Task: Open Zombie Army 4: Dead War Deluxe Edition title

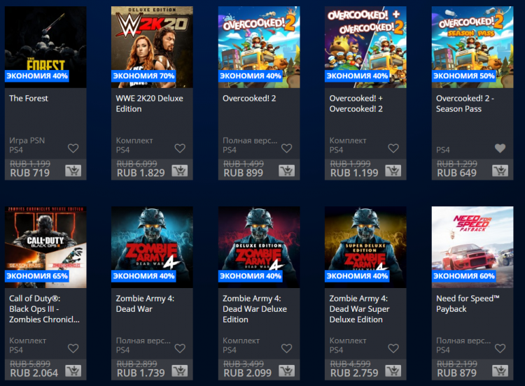Action: pyautogui.click(x=255, y=309)
